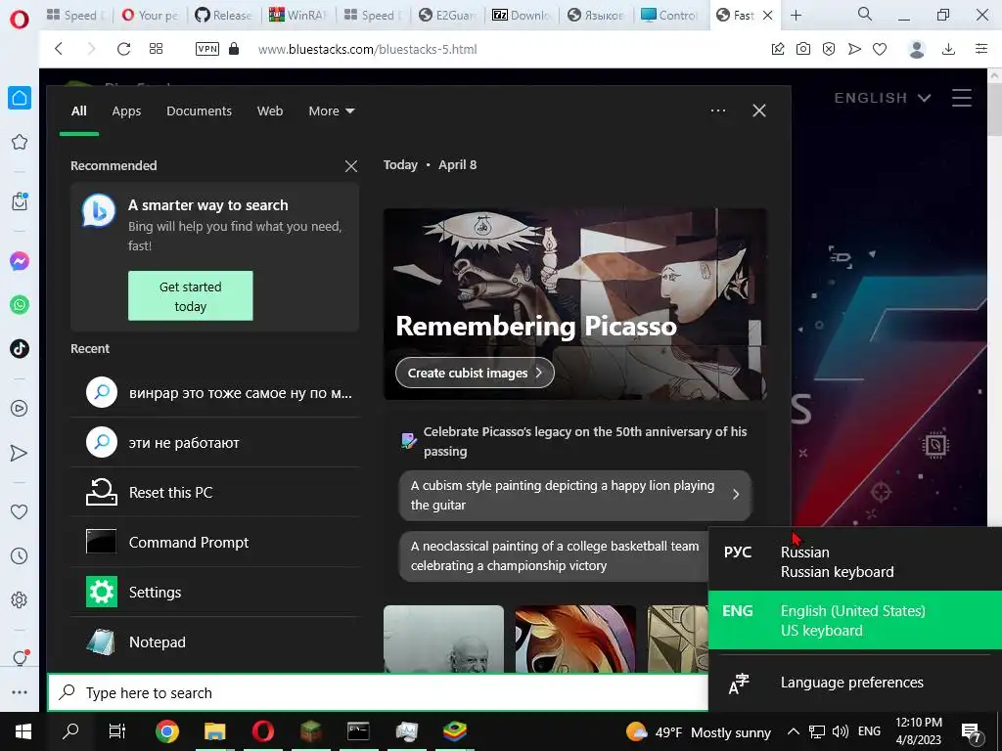The image size is (1002, 751).
Task: Open the heart icon in Opera sidebar
Action: (x=20, y=511)
